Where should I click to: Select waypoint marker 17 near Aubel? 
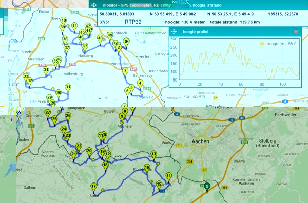pyautogui.click(x=94, y=187)
